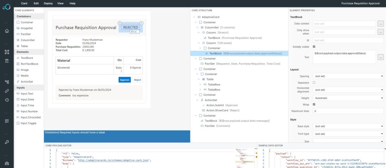
Task: Collapse the Column [Stretch] node
Action: click(x=199, y=33)
